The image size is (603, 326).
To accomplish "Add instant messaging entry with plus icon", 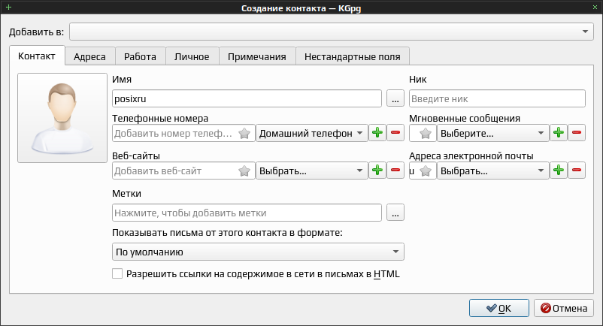I will [x=559, y=133].
